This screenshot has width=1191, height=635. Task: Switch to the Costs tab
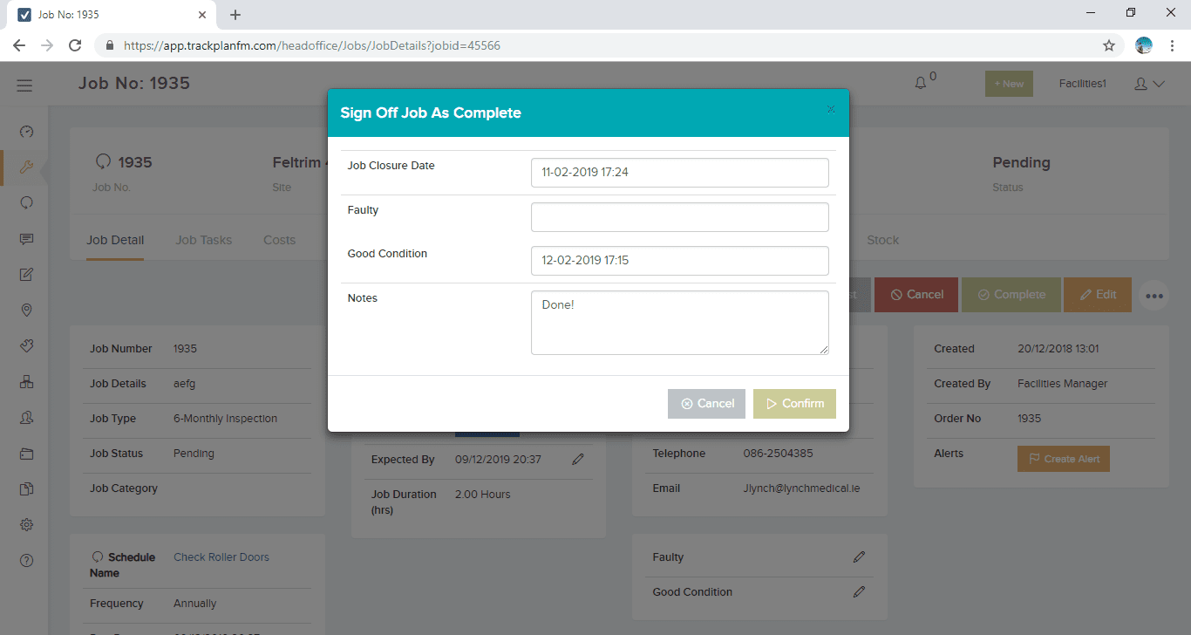[279, 239]
